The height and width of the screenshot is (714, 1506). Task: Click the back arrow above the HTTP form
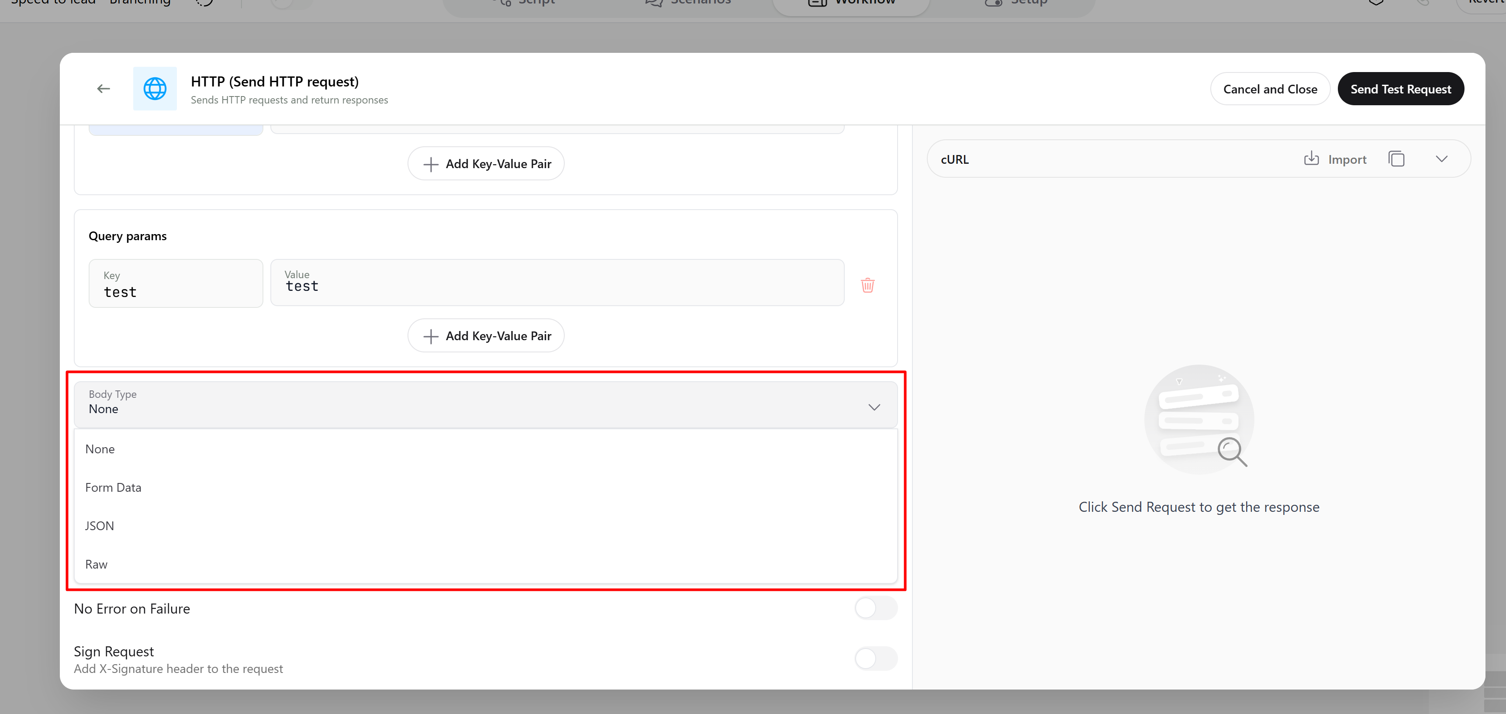click(x=103, y=88)
